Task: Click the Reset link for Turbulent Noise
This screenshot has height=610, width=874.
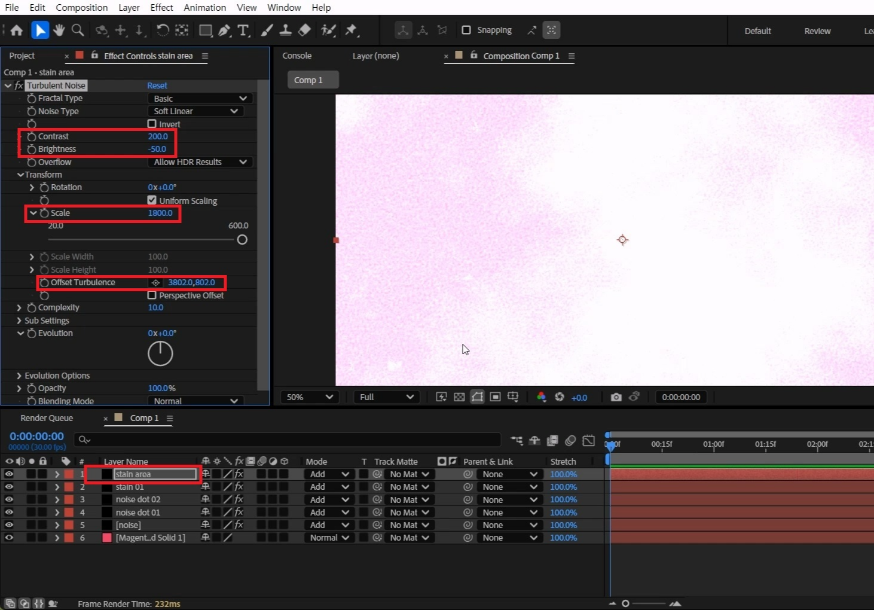Action: pos(157,86)
